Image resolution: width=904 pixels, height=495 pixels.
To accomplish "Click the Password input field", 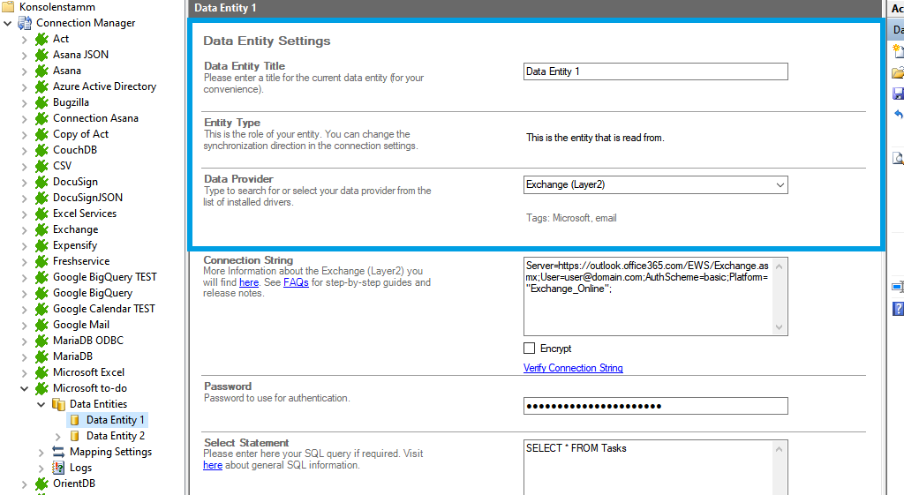I will (x=655, y=406).
